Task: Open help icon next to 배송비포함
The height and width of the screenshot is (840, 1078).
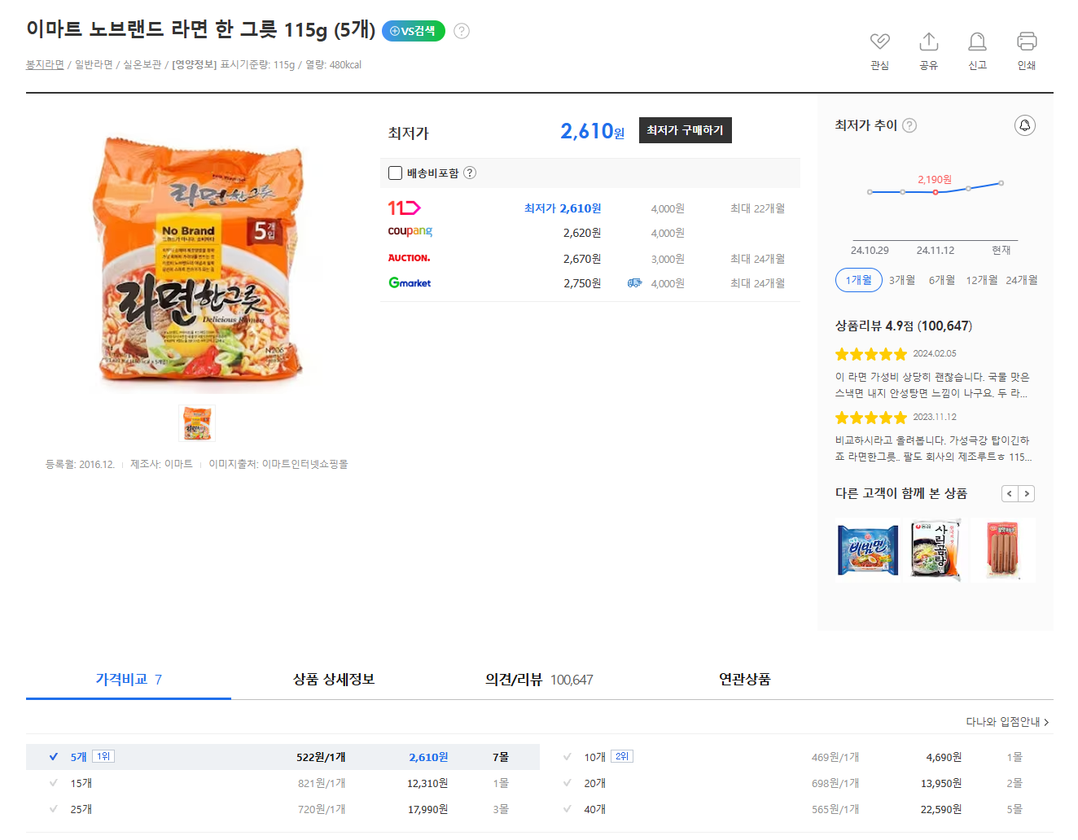Action: coord(470,173)
